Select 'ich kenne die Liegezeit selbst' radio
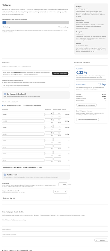This screenshot has height=251, width=110. pyautogui.click(x=24, y=105)
